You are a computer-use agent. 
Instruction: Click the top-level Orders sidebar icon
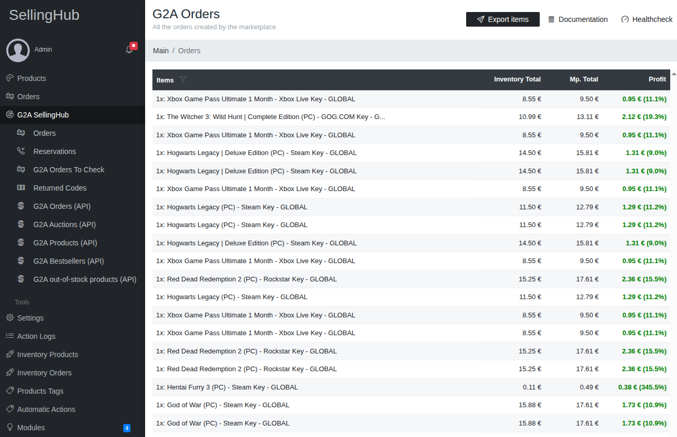(9, 96)
